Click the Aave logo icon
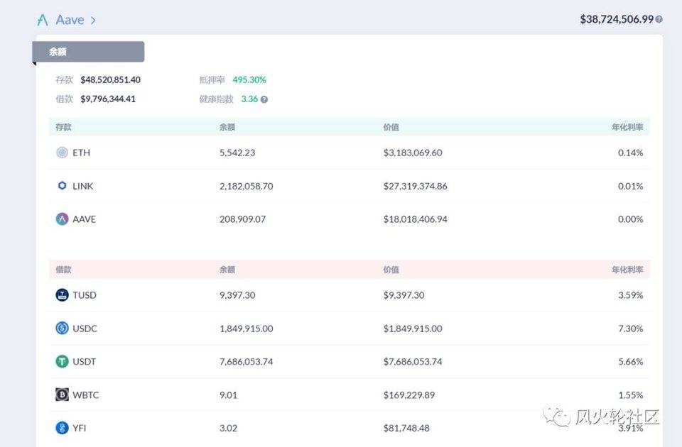Screen dimensions: 682x447 [x=43, y=20]
